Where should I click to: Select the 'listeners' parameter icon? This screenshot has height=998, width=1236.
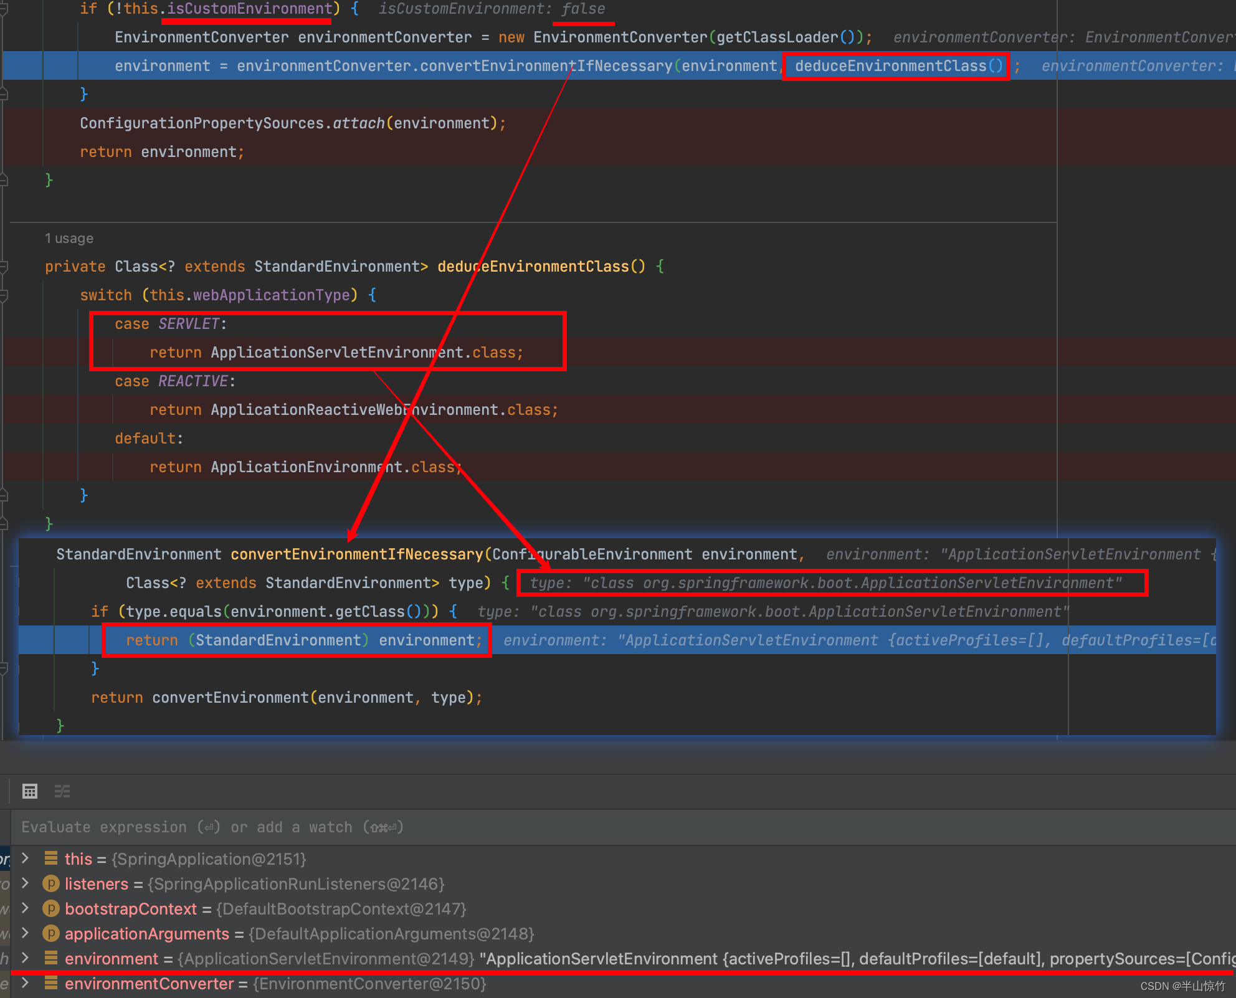coord(51,883)
